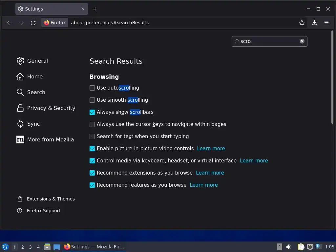Screen dimensions: 336x252
Task: Click the forward navigation arrow
Action: (21, 23)
